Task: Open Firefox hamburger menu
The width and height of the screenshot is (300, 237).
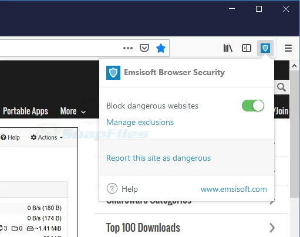Action: 288,48
